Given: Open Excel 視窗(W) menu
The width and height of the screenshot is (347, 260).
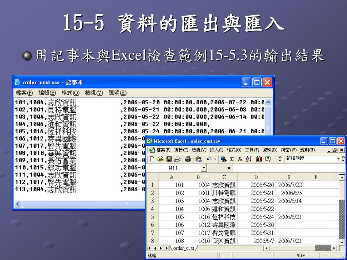Looking at the screenshot, I should 289,150.
